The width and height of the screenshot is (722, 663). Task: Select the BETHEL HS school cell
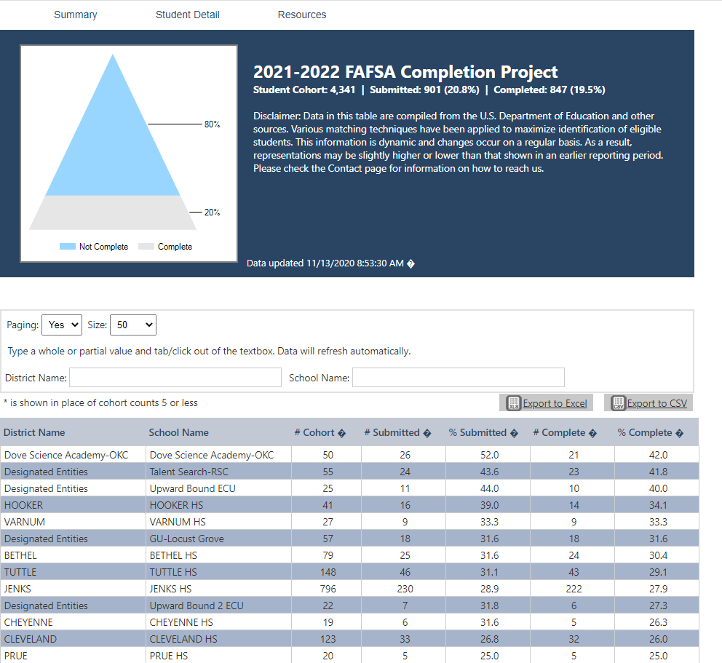pyautogui.click(x=219, y=555)
